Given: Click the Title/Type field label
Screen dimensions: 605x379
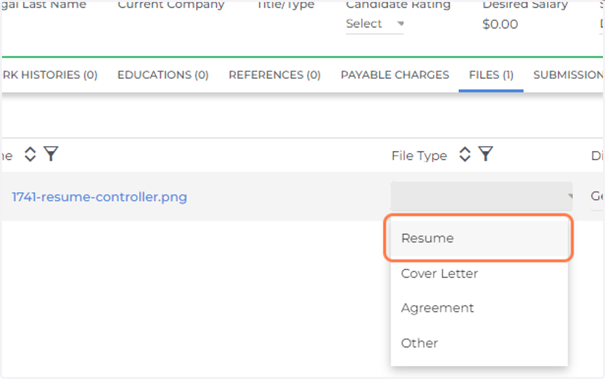Looking at the screenshot, I should 286,5.
